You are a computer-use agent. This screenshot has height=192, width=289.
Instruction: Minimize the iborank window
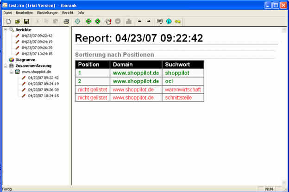coord(268,6)
